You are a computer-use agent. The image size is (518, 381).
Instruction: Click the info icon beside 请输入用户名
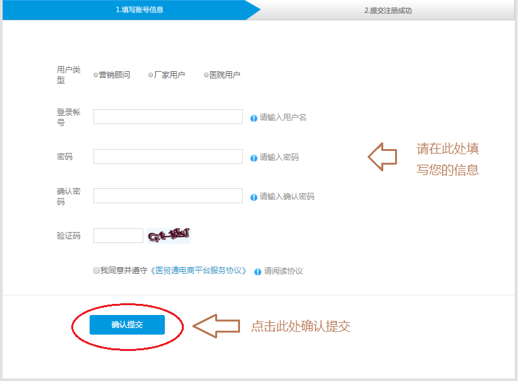click(x=254, y=118)
